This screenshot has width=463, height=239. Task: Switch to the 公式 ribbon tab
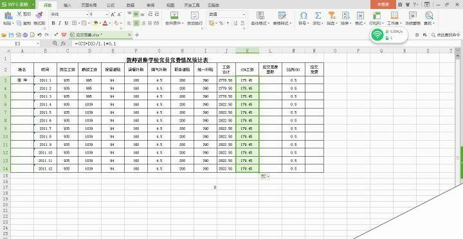tap(111, 5)
